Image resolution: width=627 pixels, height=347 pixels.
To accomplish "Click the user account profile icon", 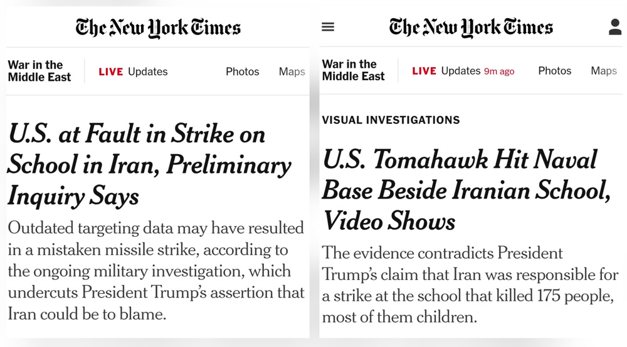I will pos(614,27).
